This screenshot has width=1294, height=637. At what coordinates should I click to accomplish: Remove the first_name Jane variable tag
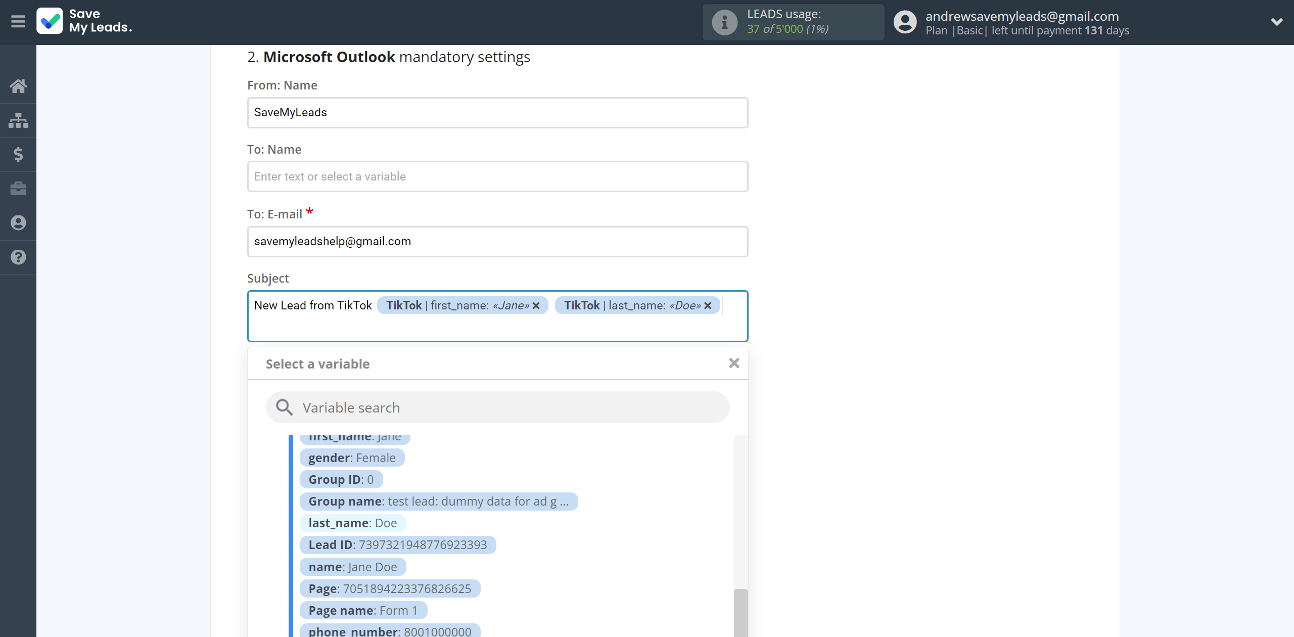[x=536, y=305]
